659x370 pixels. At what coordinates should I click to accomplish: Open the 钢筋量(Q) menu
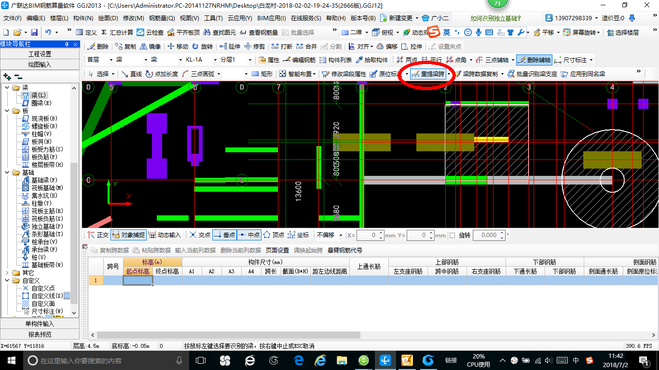point(162,18)
